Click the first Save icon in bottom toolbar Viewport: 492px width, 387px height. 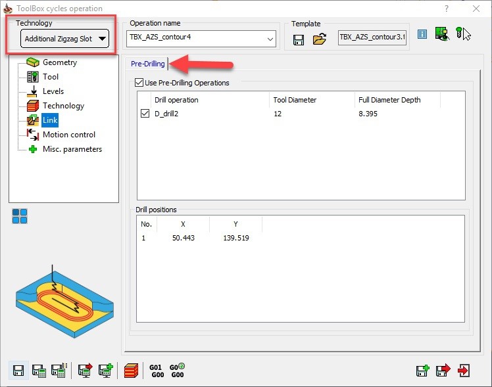[19, 371]
